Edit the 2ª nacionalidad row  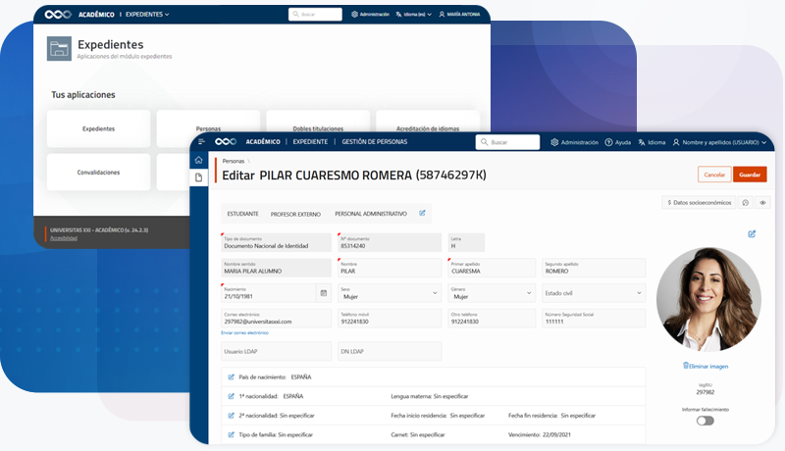point(232,415)
